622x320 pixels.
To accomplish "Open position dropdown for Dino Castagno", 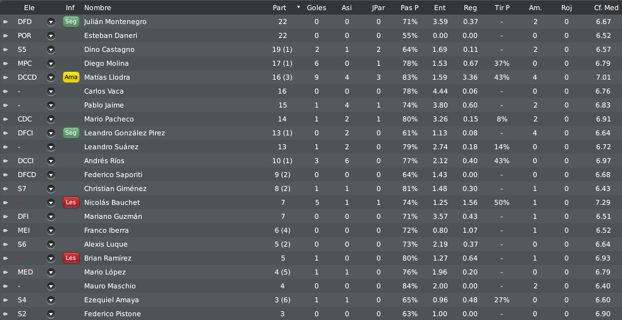I will point(51,49).
